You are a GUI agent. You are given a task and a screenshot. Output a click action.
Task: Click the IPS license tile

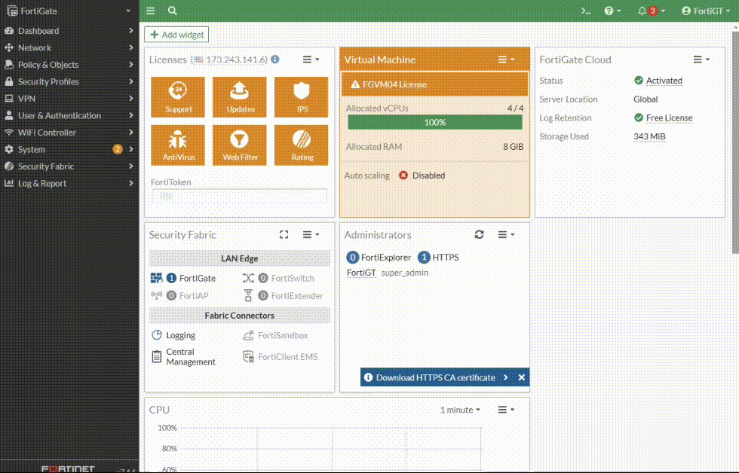coord(302,97)
